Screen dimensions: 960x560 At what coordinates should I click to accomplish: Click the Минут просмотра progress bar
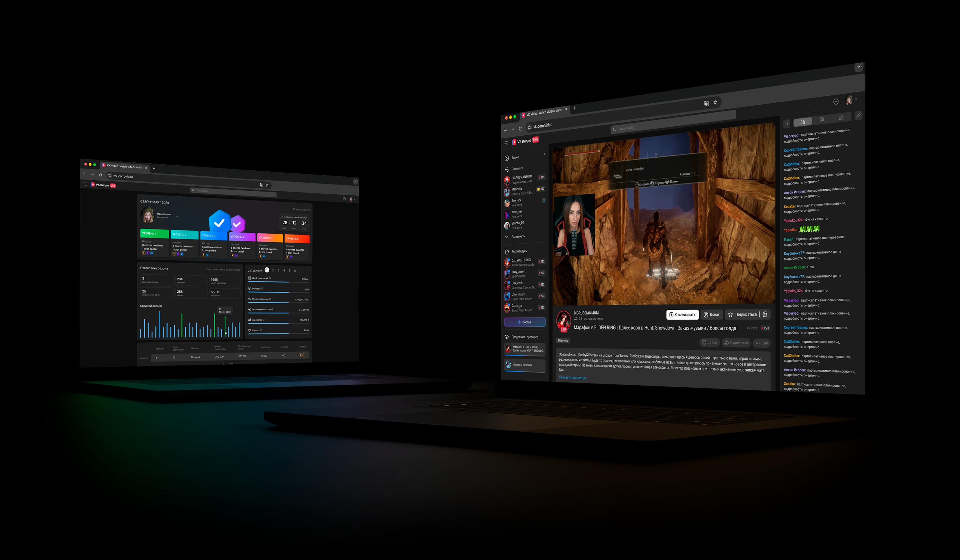[x=279, y=302]
